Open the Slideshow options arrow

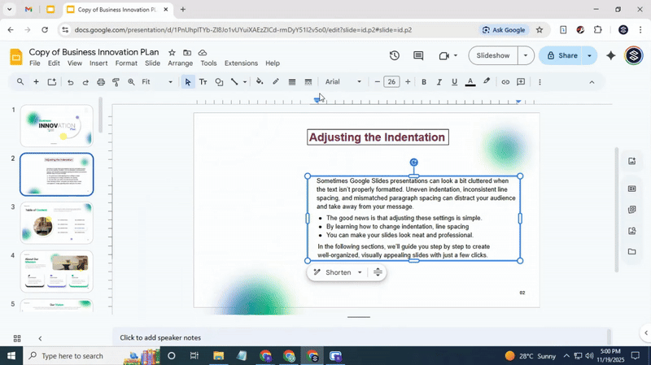(x=526, y=56)
